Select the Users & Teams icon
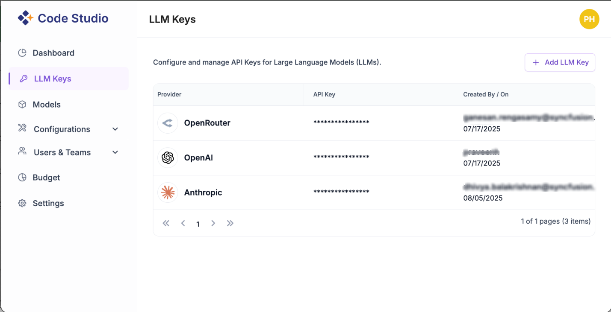This screenshot has width=611, height=312. [22, 152]
